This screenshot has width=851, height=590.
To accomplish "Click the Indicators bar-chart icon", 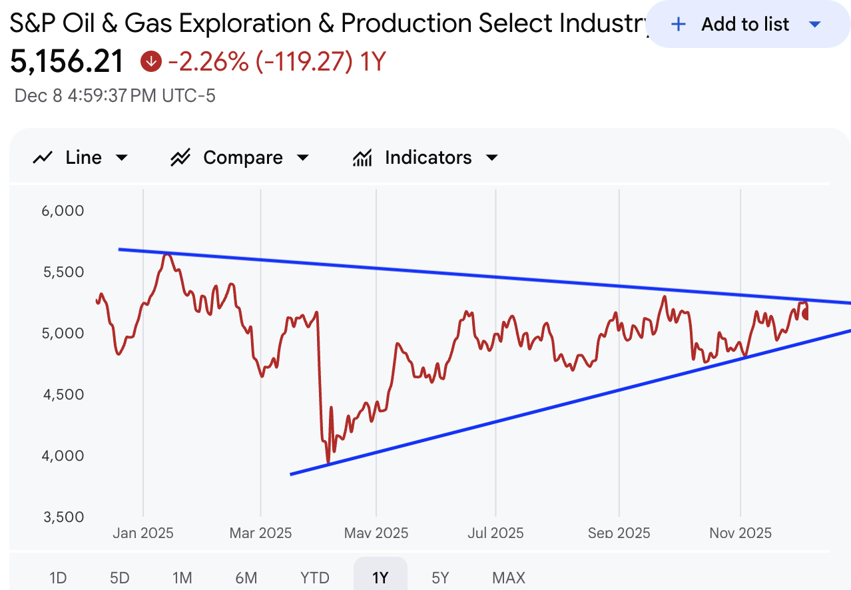I will (x=362, y=158).
